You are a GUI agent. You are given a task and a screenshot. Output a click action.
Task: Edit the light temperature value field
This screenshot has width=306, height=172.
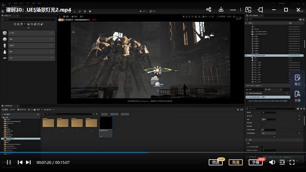[x=268, y=119]
